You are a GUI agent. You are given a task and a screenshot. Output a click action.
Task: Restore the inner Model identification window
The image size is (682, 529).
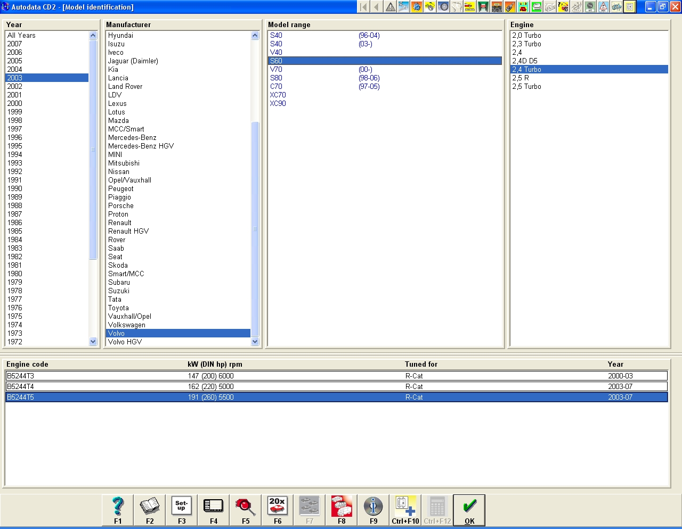(x=663, y=6)
